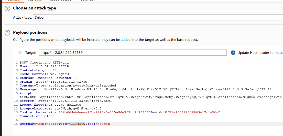Select the Positions tab

tap(13, 1)
